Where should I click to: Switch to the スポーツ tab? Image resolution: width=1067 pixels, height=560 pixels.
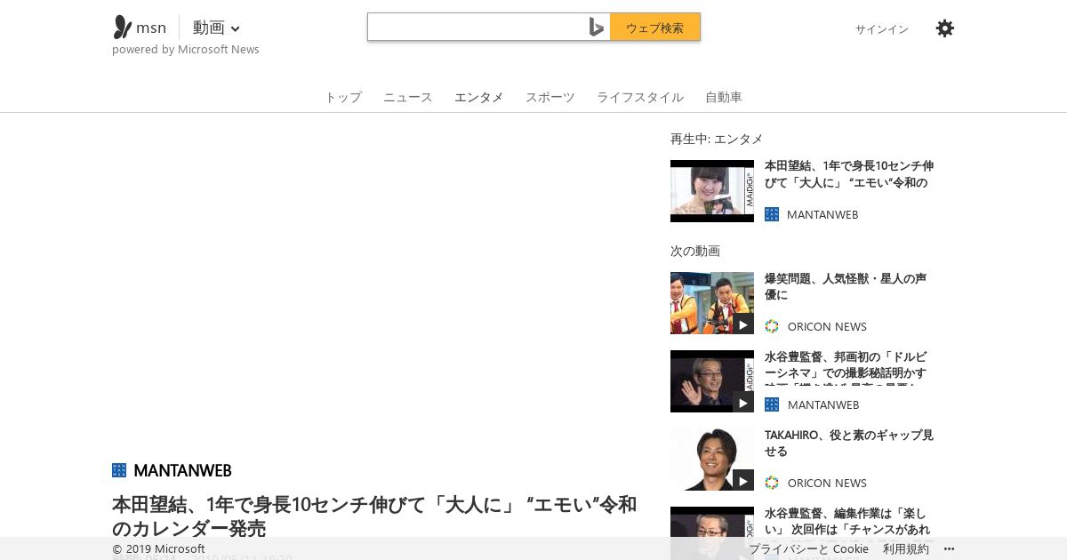[550, 97]
